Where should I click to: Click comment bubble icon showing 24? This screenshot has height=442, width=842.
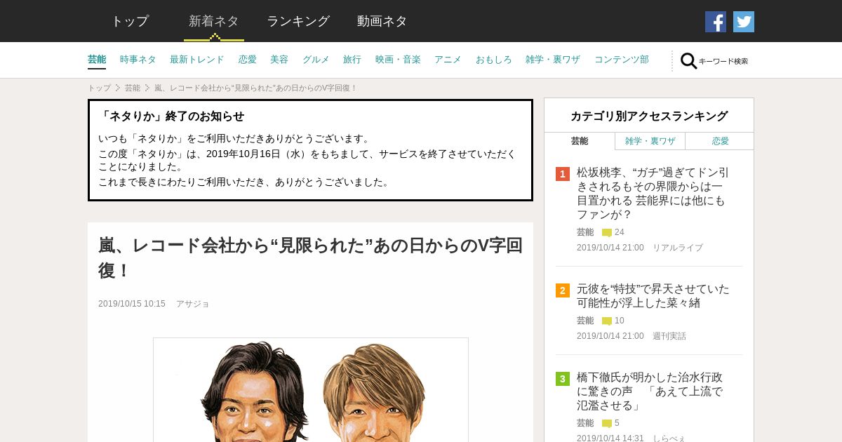607,232
